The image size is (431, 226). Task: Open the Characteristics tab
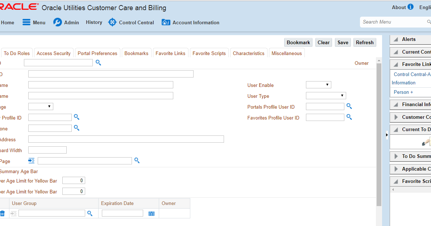[249, 53]
